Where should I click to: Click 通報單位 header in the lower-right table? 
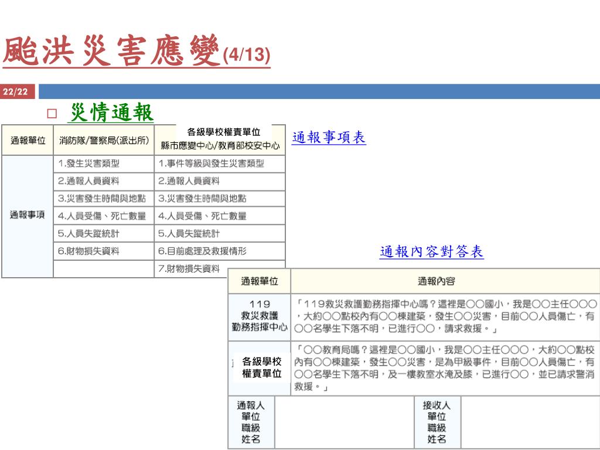260,281
